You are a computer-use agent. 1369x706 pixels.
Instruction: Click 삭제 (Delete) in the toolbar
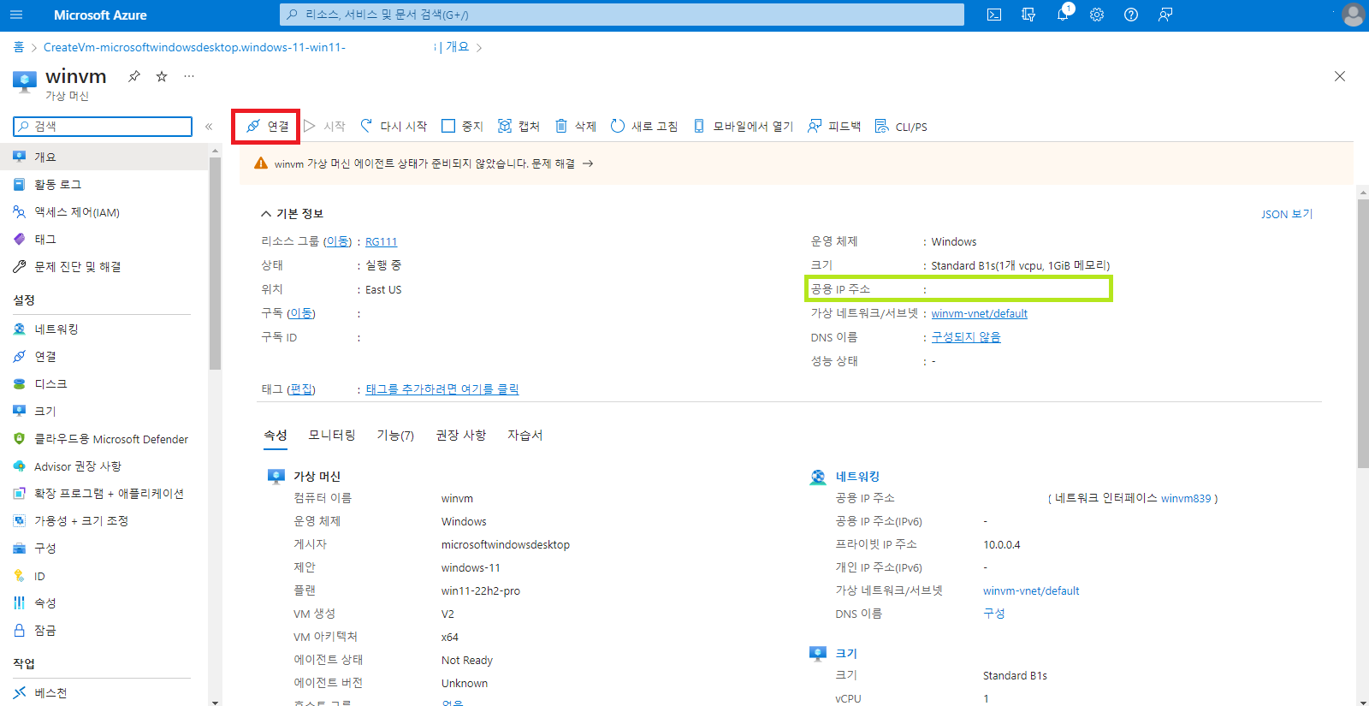(x=575, y=127)
